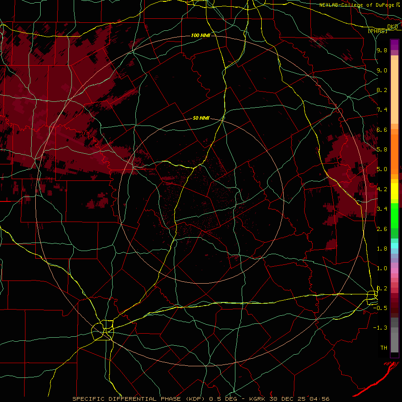The width and height of the screenshot is (402, 402).
Task: Click the 5.8 value on color scale
Action: pyautogui.click(x=382, y=150)
